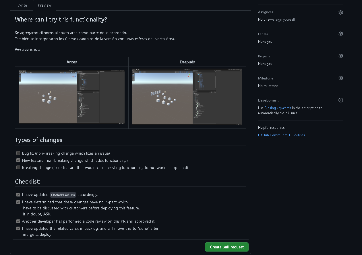This screenshot has height=255, width=362.
Task: Switch to the Write tab
Action: click(x=22, y=5)
